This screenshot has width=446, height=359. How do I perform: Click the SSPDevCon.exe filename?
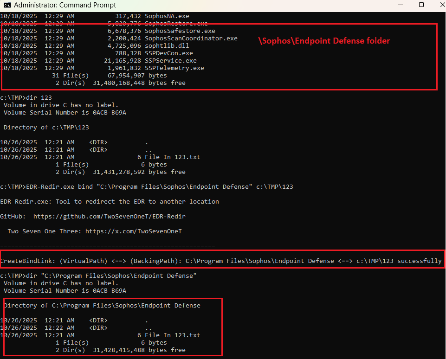click(169, 53)
